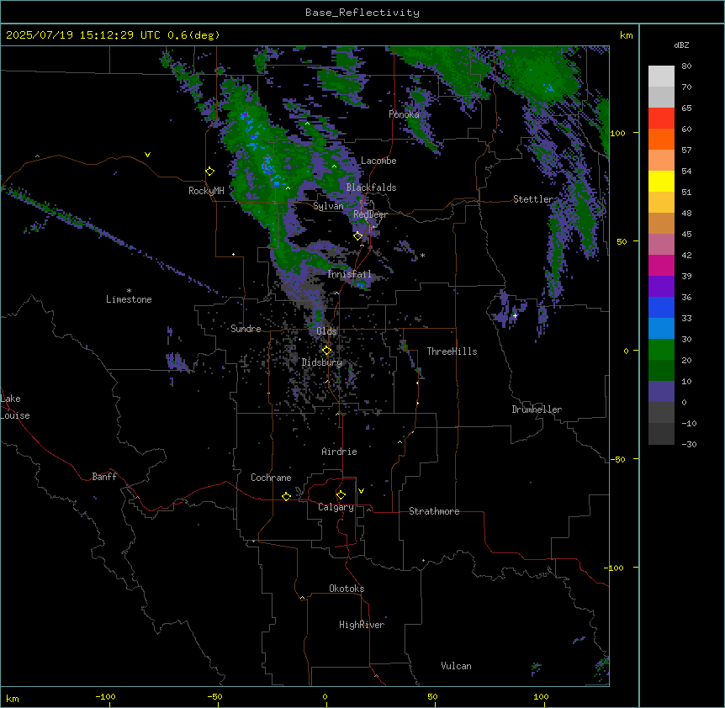Viewport: 725px width, 708px height.
Task: Click the yellow diamond marker above Calgary
Action: click(x=341, y=495)
